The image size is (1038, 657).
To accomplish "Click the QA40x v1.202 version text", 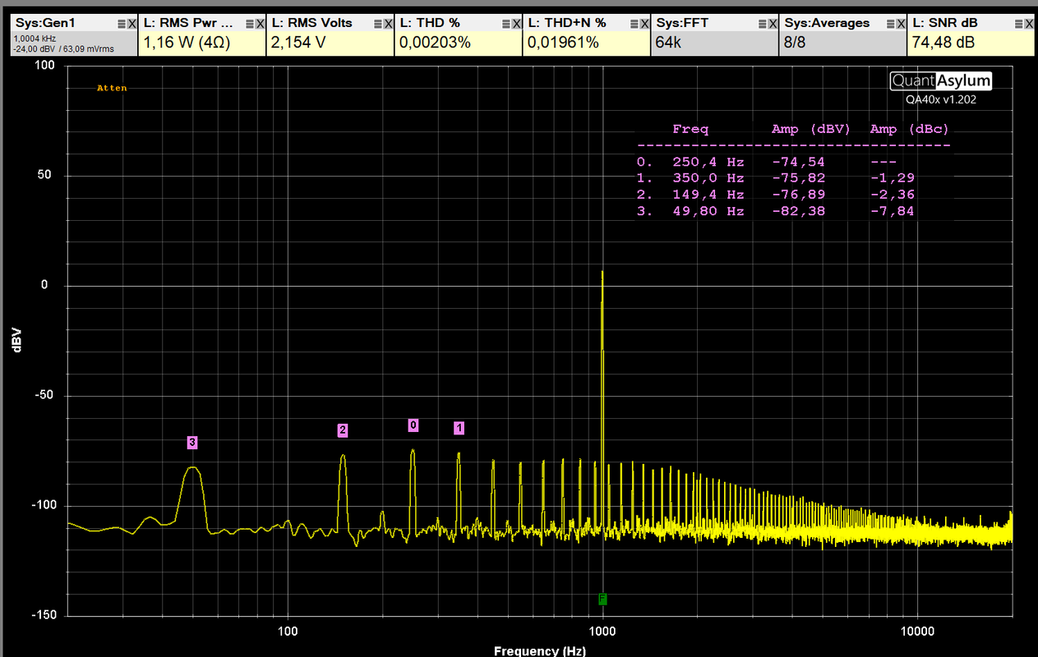I will point(941,99).
